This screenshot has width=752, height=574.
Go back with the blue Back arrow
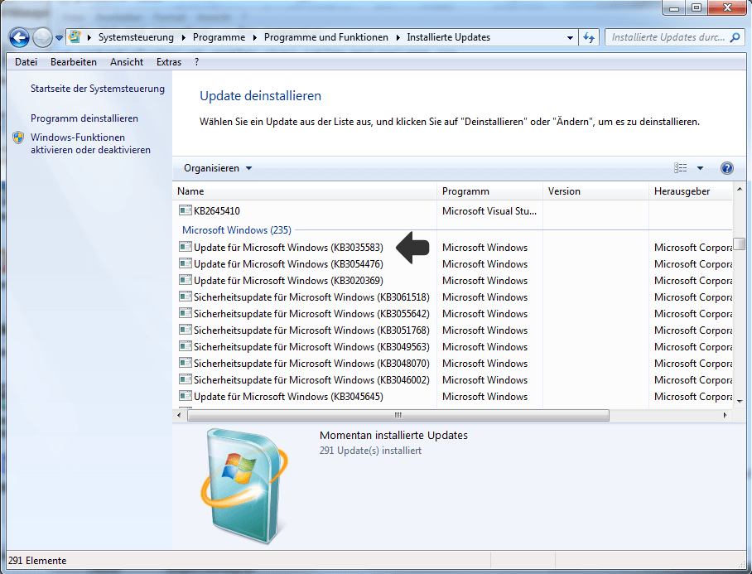pyautogui.click(x=19, y=37)
